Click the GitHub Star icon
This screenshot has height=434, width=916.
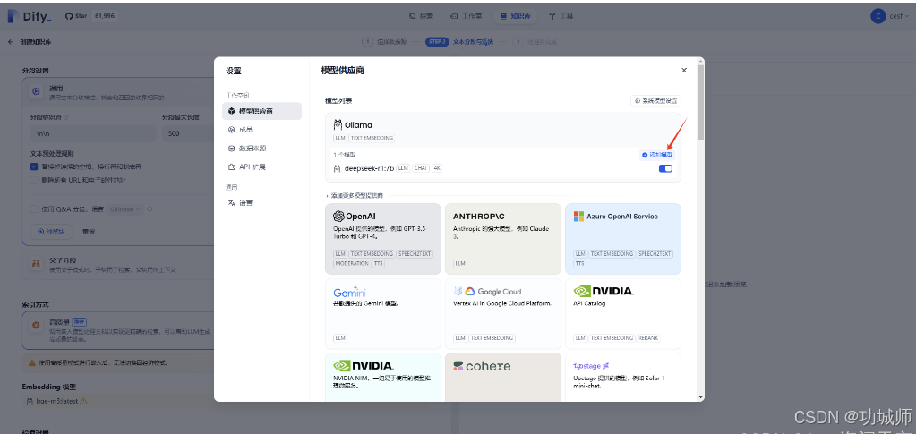[70, 16]
